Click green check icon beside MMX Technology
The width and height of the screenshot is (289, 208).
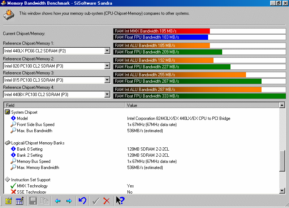13,186
